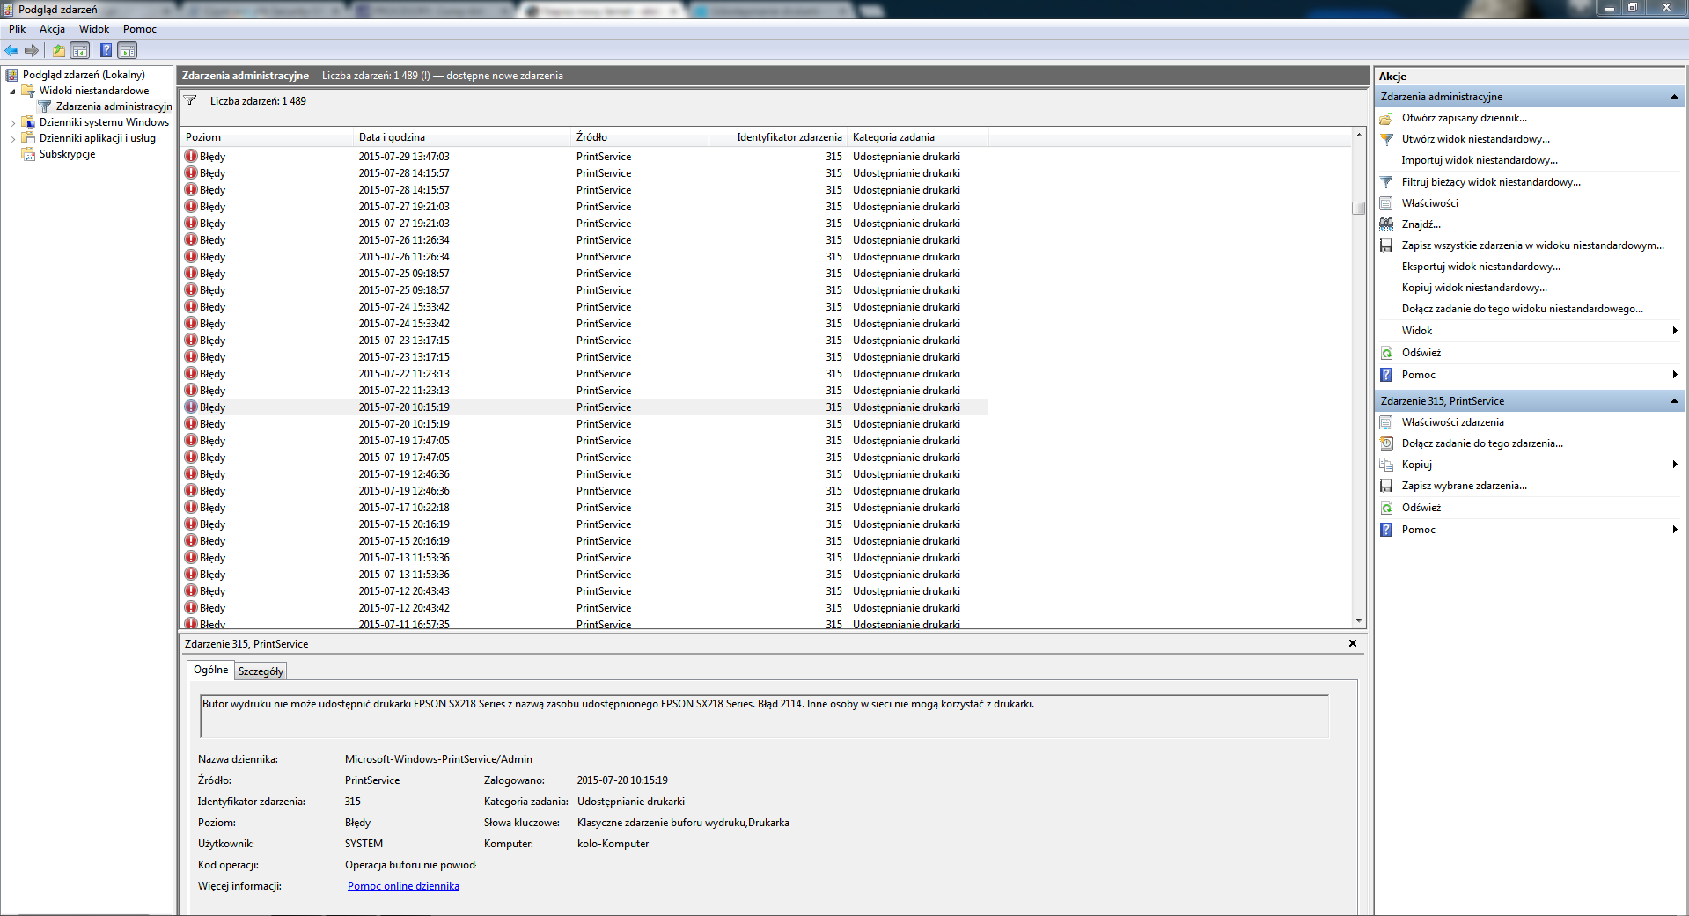The width and height of the screenshot is (1689, 916).
Task: Click the binoculars icon next to Znajdź
Action: (1386, 224)
